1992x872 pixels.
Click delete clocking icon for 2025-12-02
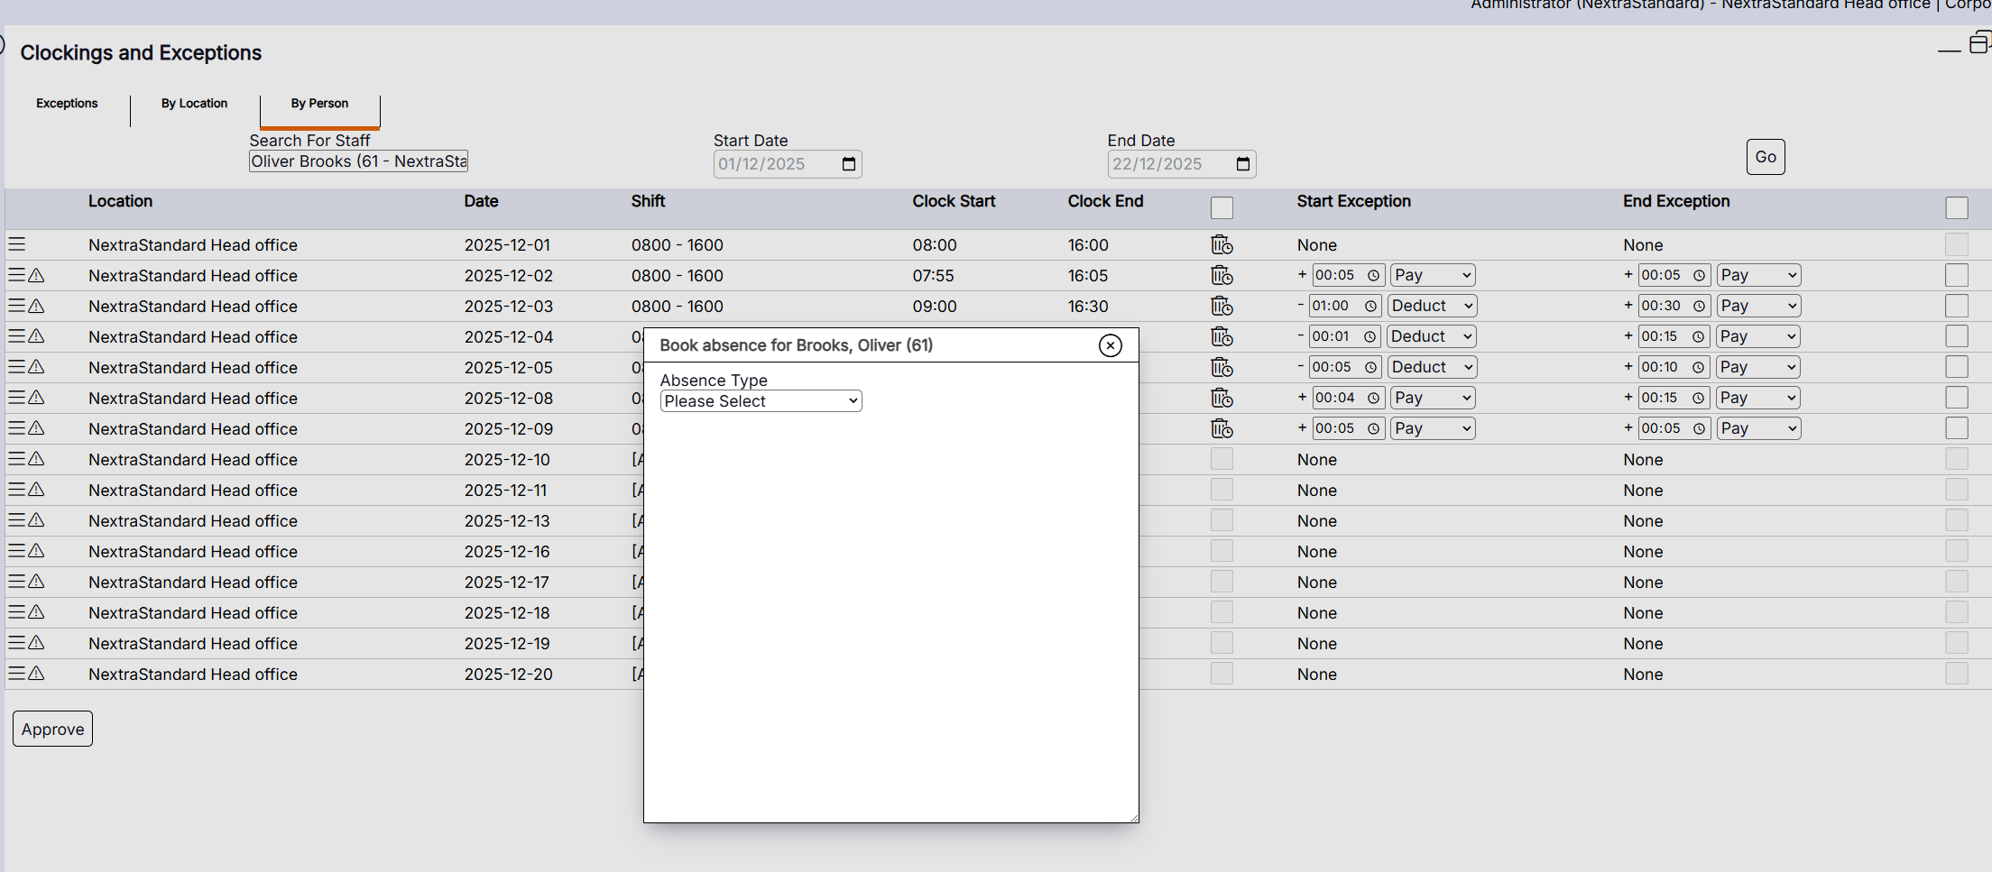click(x=1222, y=275)
